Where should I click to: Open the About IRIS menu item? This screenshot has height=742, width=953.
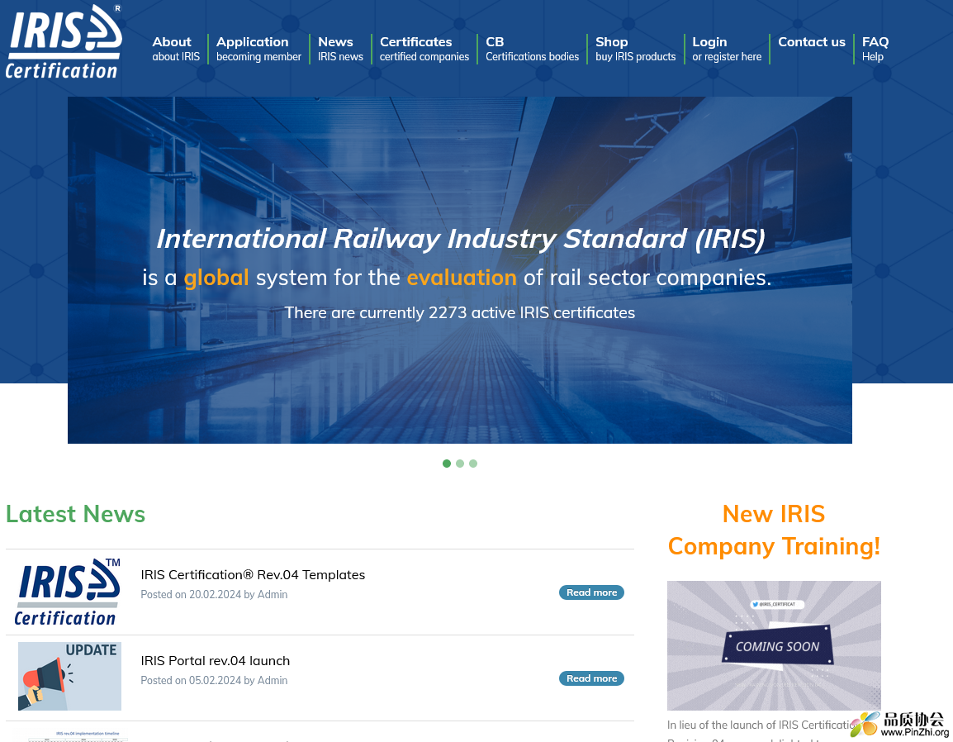coord(176,49)
